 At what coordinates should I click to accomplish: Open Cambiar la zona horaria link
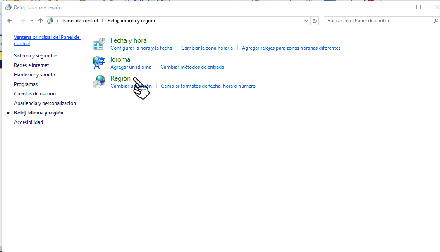pos(207,48)
